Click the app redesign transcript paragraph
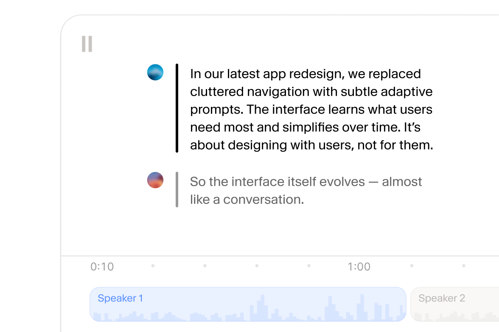This screenshot has width=499, height=332. click(x=311, y=109)
